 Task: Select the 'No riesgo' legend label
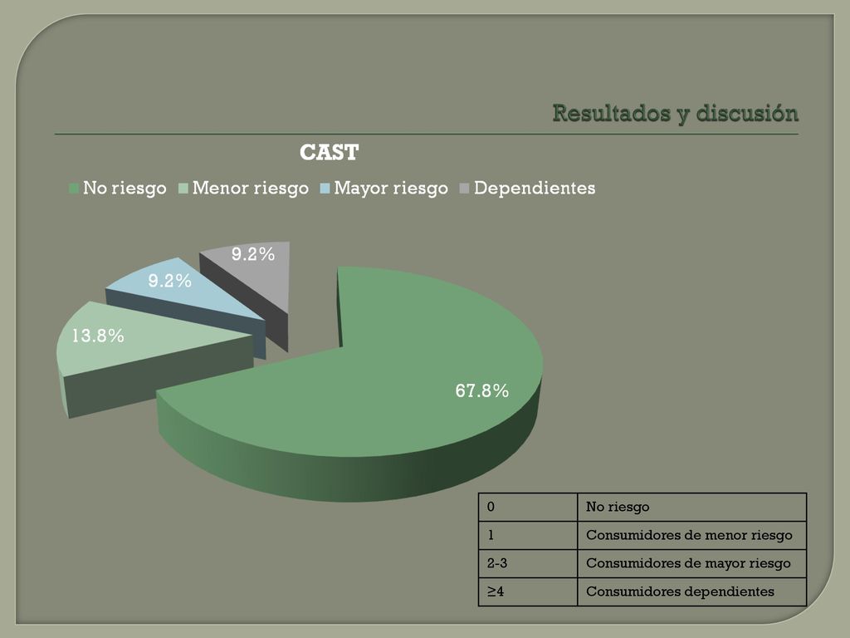coord(125,188)
